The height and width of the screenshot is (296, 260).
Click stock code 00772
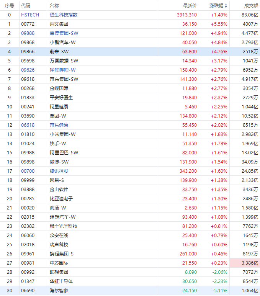point(28,24)
